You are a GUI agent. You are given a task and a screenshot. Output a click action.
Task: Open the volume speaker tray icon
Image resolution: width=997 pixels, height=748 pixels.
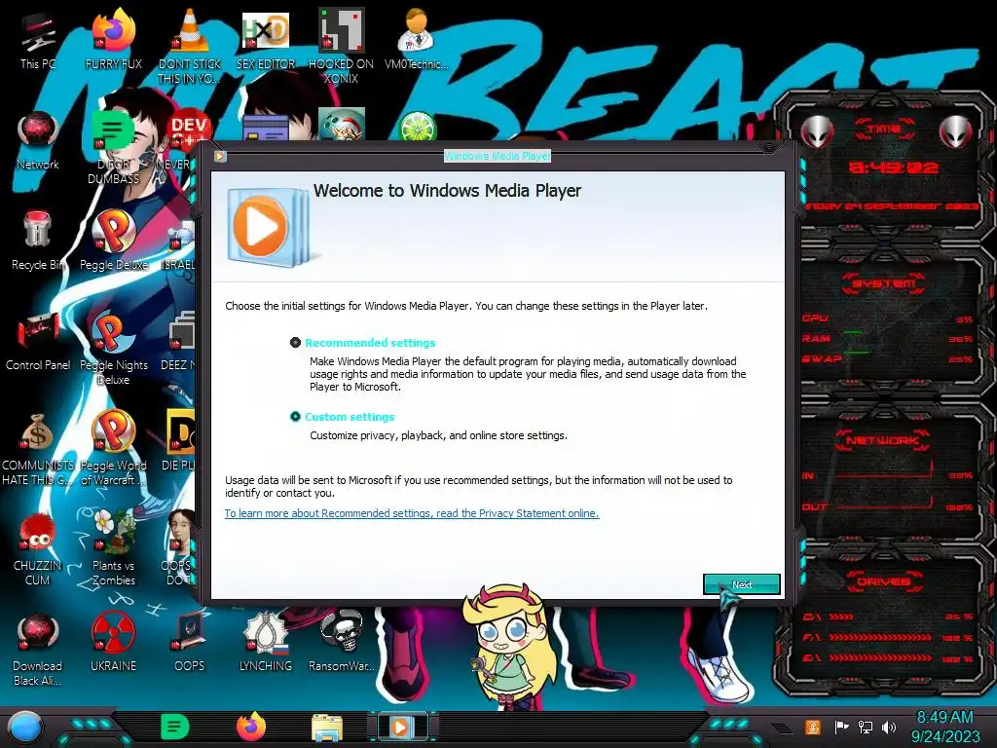[x=889, y=727]
